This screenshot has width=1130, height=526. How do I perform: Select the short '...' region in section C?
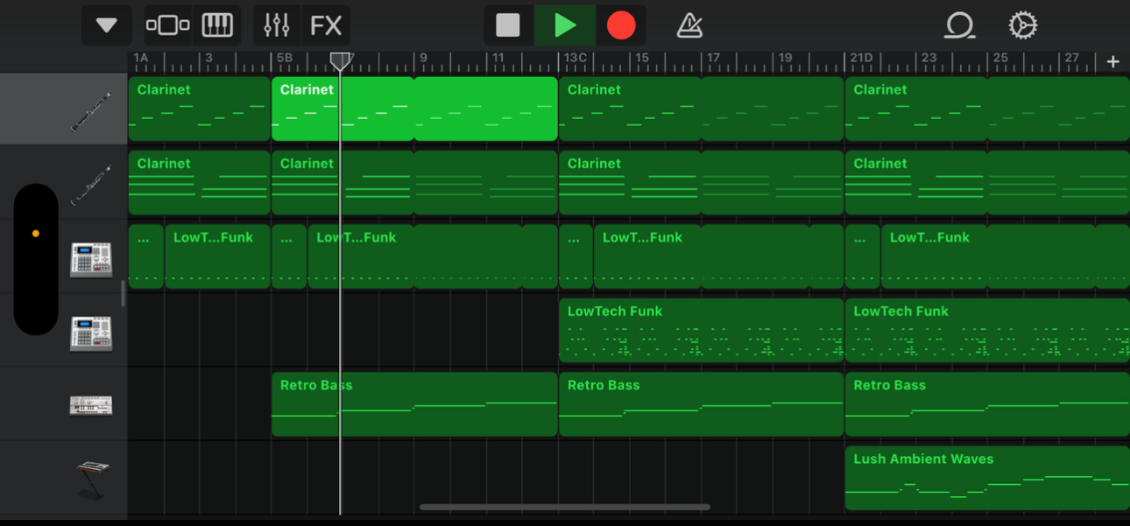[576, 256]
